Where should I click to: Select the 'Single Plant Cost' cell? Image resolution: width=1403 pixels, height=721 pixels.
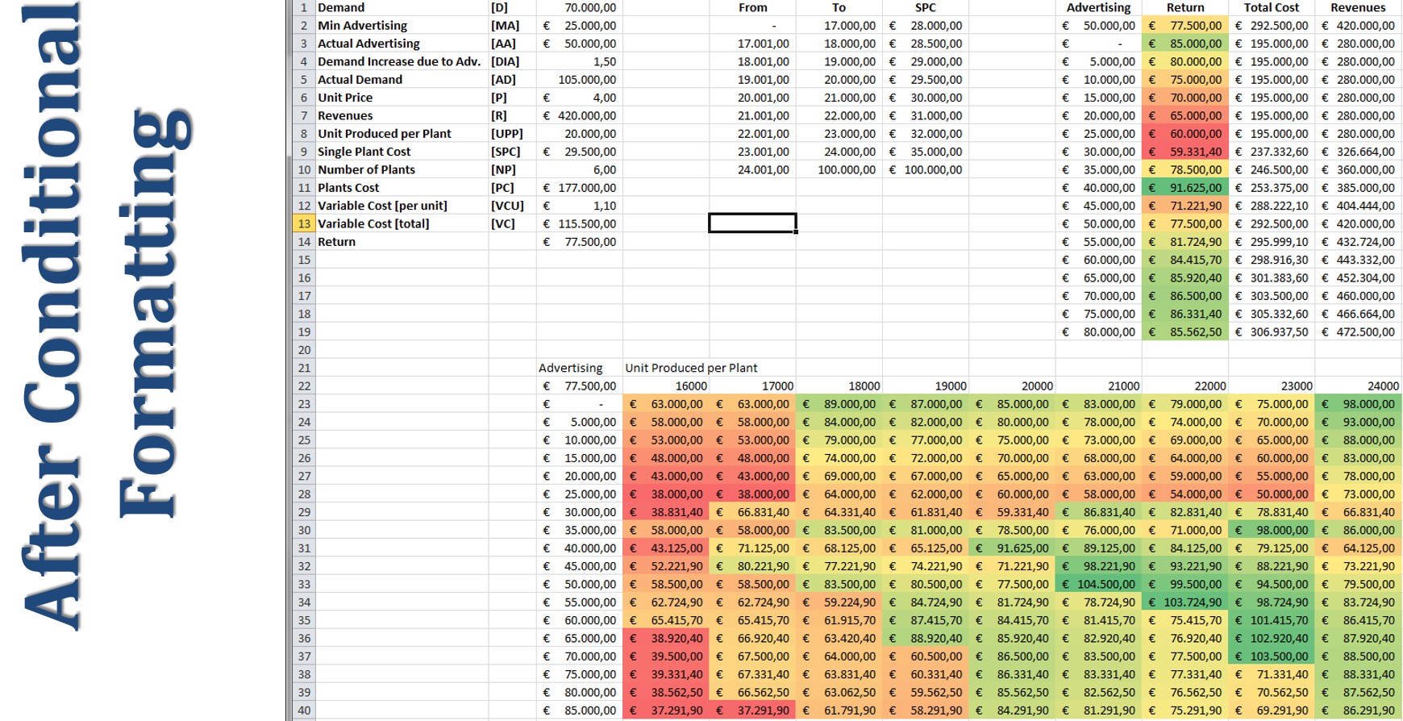[x=402, y=152]
